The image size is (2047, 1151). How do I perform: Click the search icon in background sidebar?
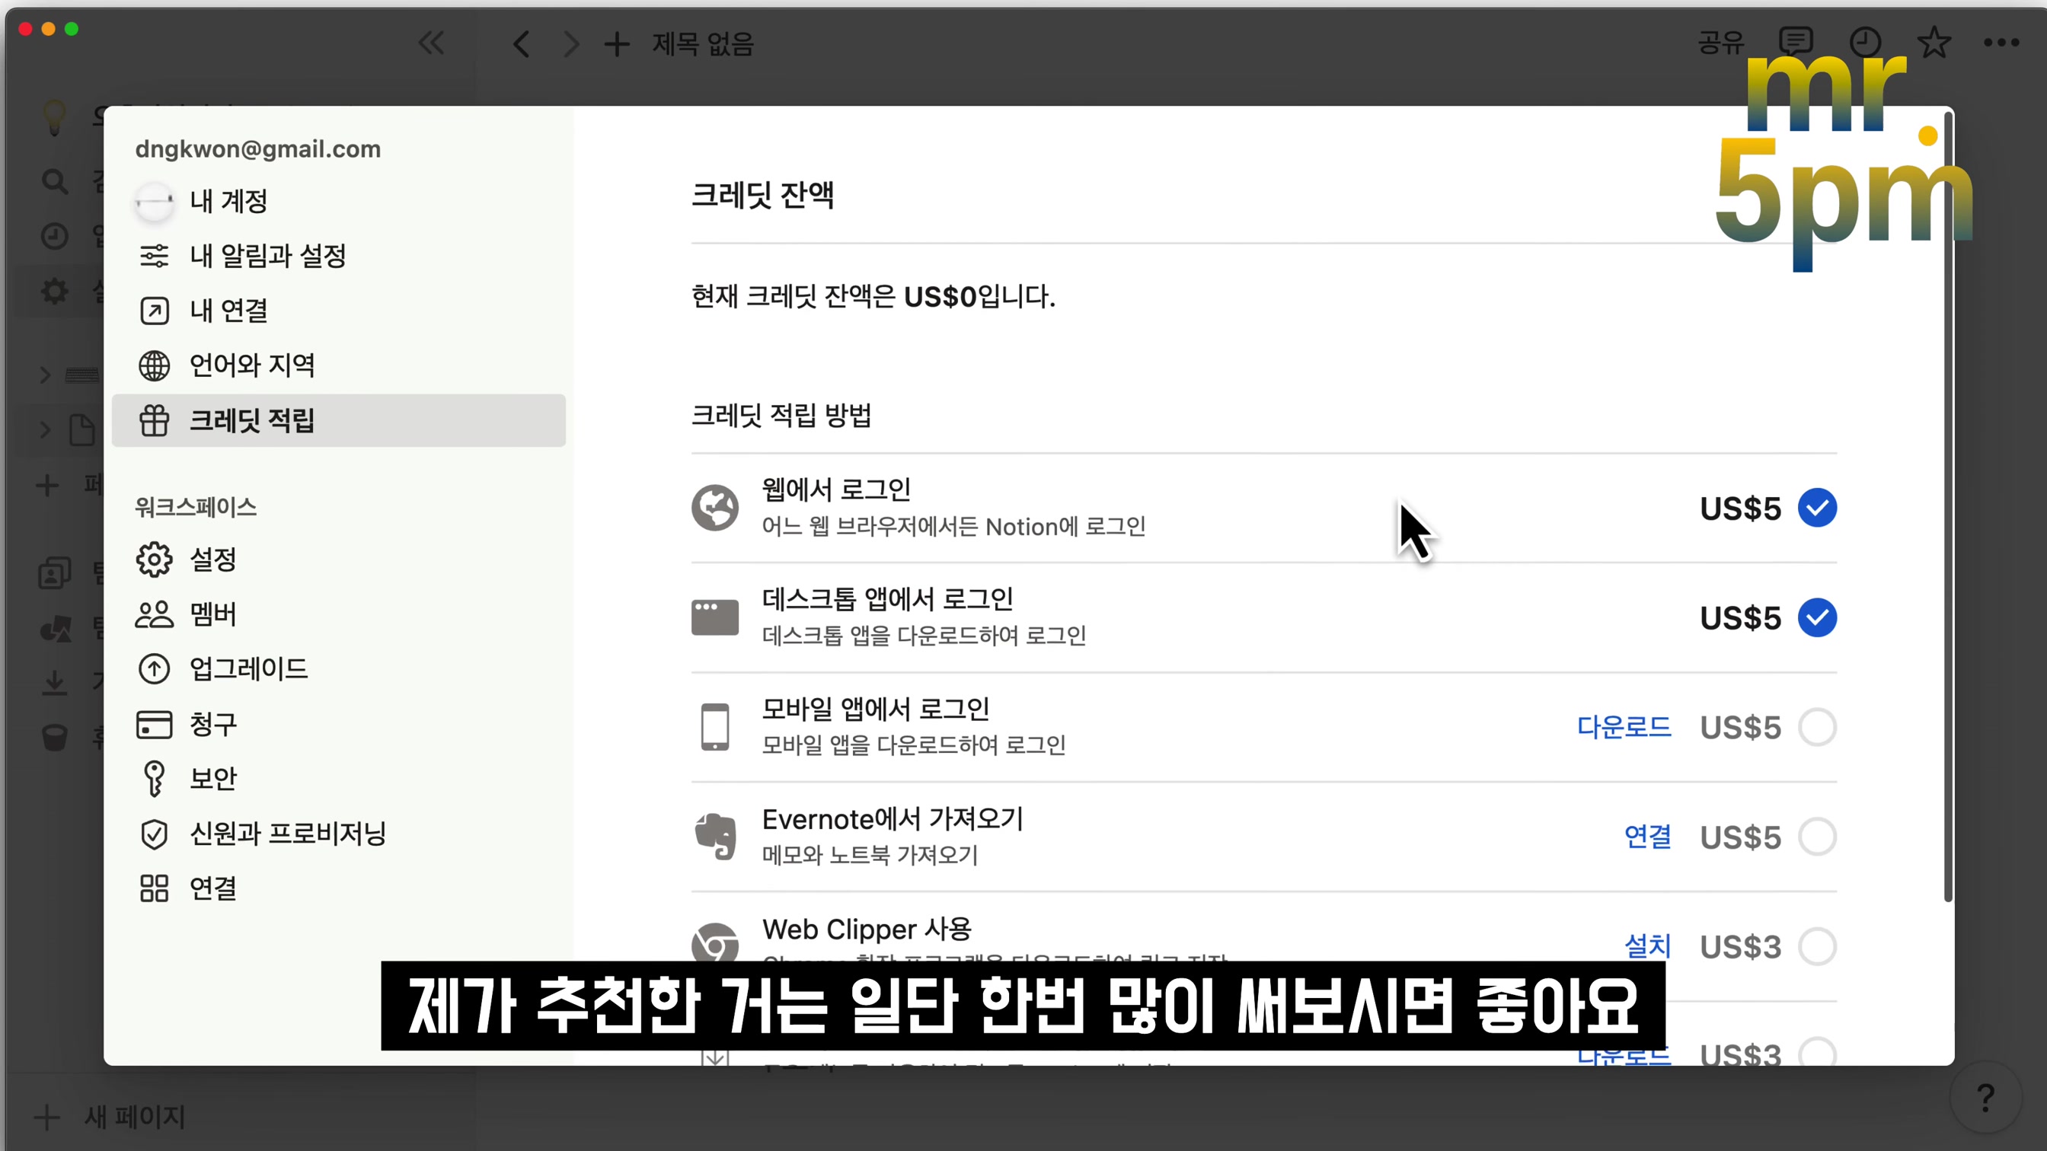point(54,181)
